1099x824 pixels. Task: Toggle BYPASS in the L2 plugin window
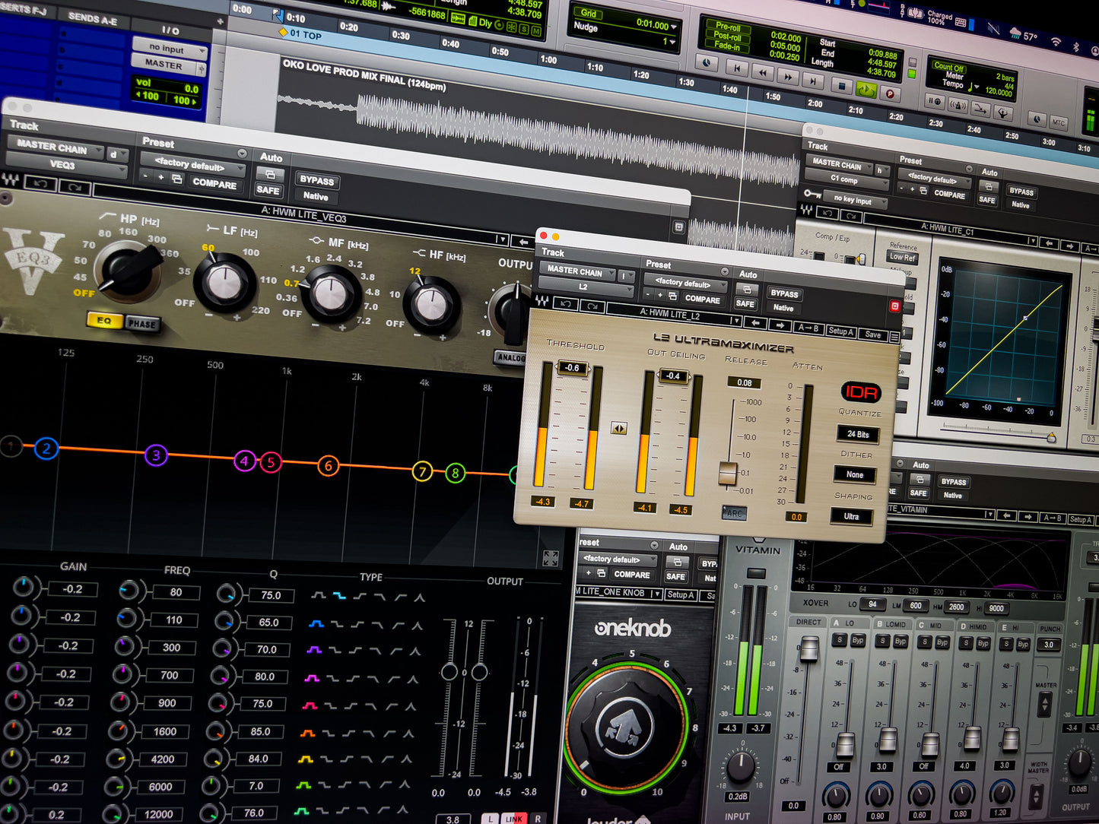click(x=784, y=293)
